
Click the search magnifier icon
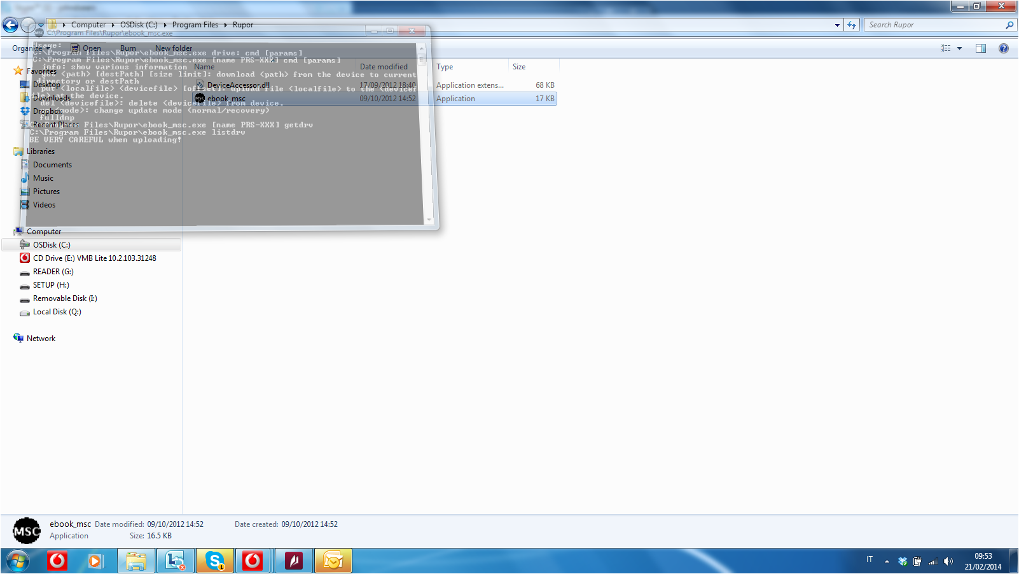(1009, 25)
